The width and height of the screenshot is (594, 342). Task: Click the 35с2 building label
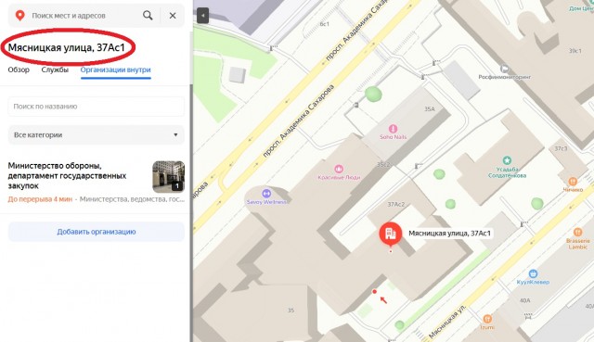click(x=383, y=165)
